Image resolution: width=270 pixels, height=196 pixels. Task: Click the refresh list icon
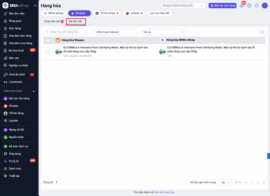263,32
